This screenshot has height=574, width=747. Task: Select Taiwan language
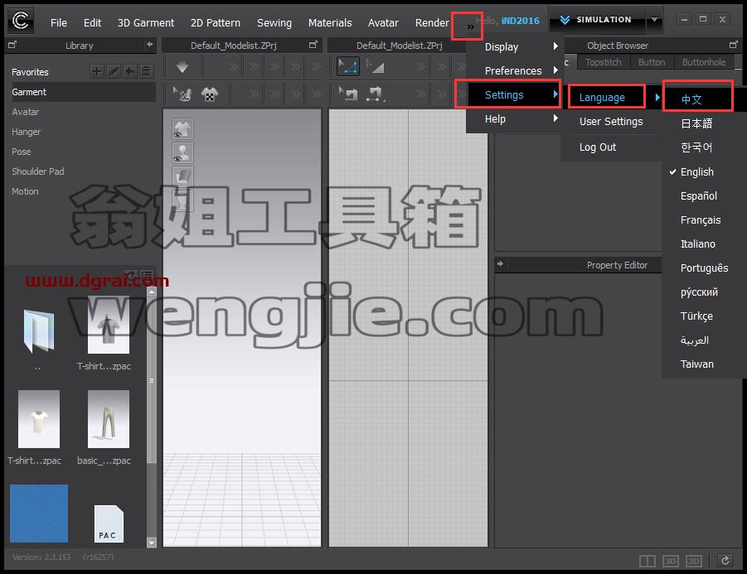[697, 364]
